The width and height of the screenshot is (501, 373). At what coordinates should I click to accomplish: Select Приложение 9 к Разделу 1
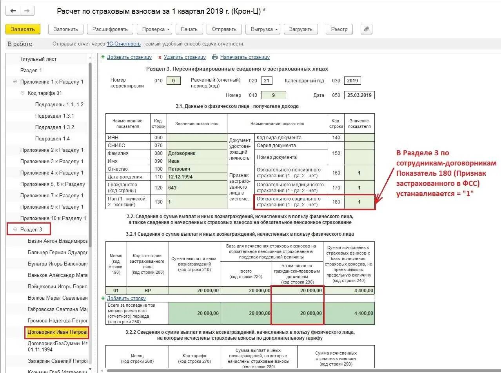pyautogui.click(x=52, y=207)
